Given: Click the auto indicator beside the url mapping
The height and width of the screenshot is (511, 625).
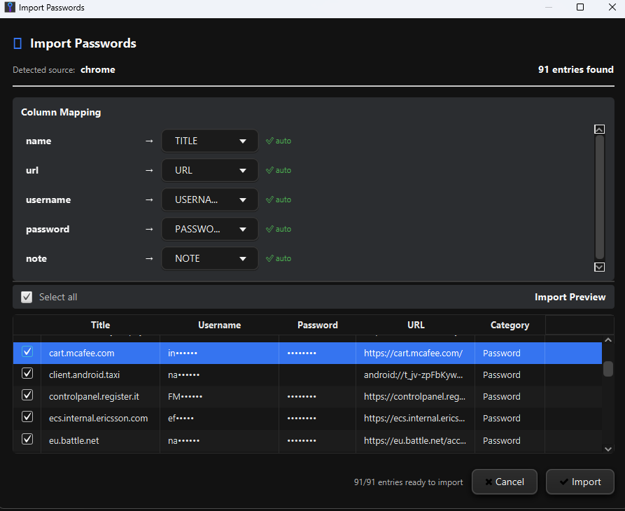Looking at the screenshot, I should coord(278,170).
